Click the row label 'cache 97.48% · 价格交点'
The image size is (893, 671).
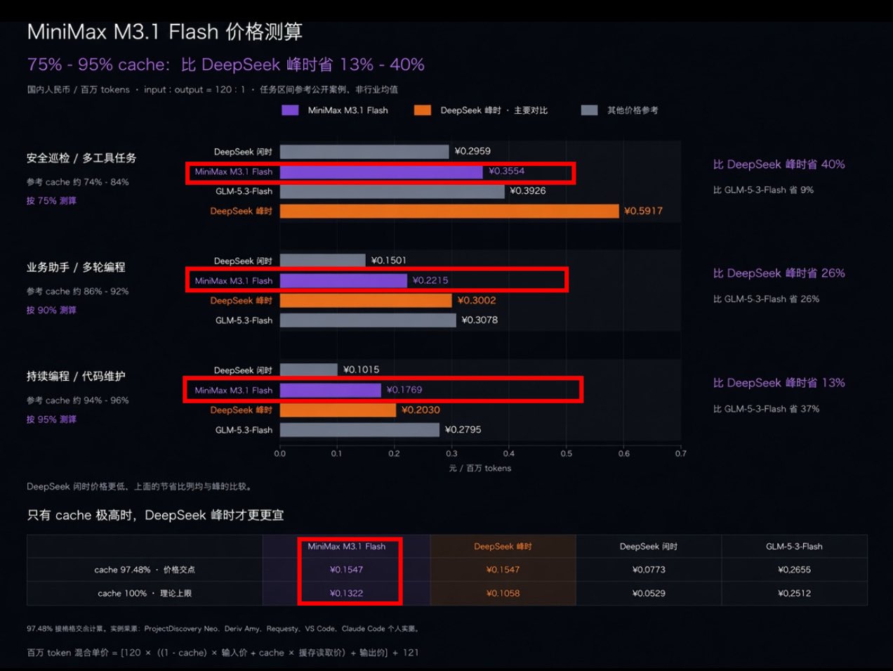coord(145,570)
